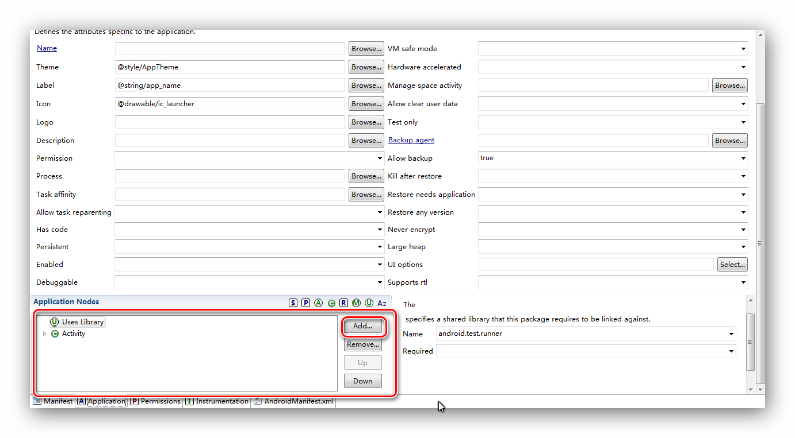Screen dimensions: 795x438
Task: Toggle the Activity (A) node filter icon
Action: pyautogui.click(x=319, y=303)
